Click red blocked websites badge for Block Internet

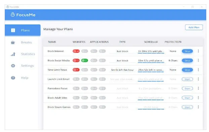76,51
